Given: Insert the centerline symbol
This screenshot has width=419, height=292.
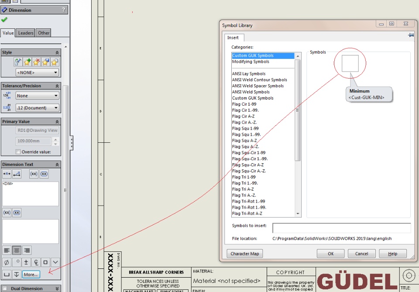Looking at the screenshot, I should (36, 262).
